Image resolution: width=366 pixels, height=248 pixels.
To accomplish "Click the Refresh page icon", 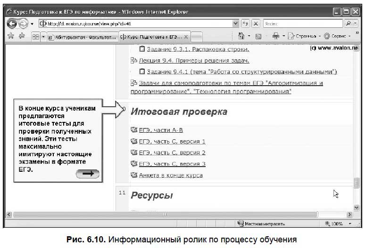I will (245, 24).
